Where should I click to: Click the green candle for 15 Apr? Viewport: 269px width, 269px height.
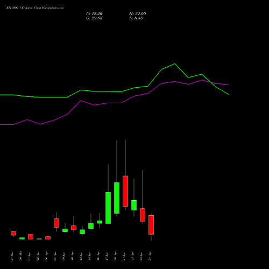(x=91, y=226)
